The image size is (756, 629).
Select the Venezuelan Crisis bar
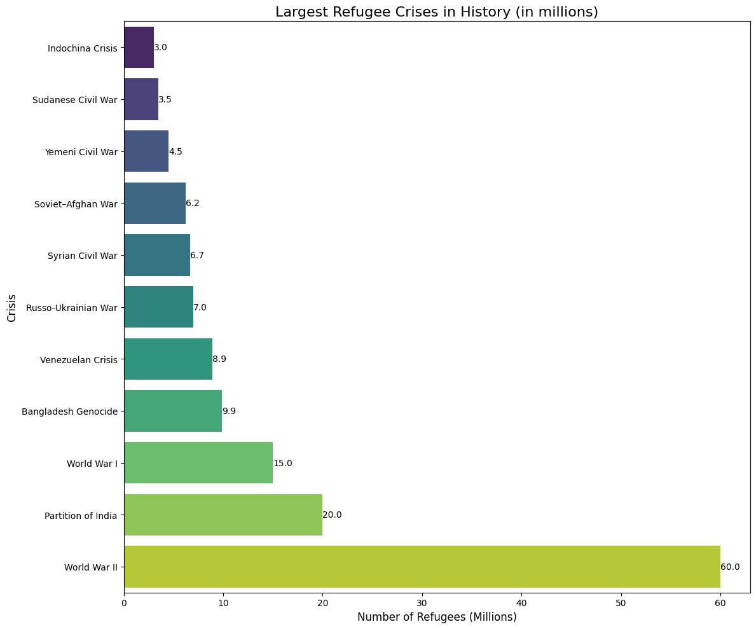pyautogui.click(x=168, y=359)
